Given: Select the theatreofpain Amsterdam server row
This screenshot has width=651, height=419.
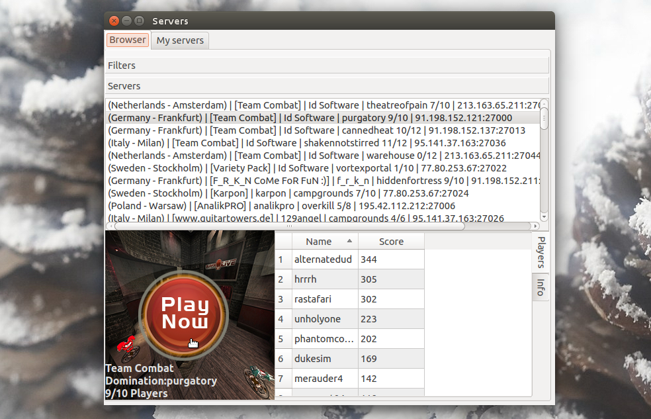Looking at the screenshot, I should click(324, 105).
